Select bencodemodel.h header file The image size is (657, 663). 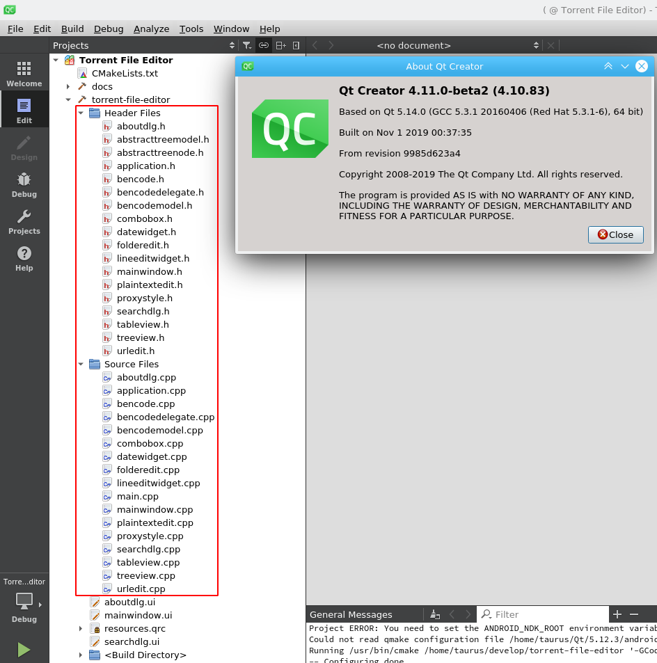pos(155,205)
